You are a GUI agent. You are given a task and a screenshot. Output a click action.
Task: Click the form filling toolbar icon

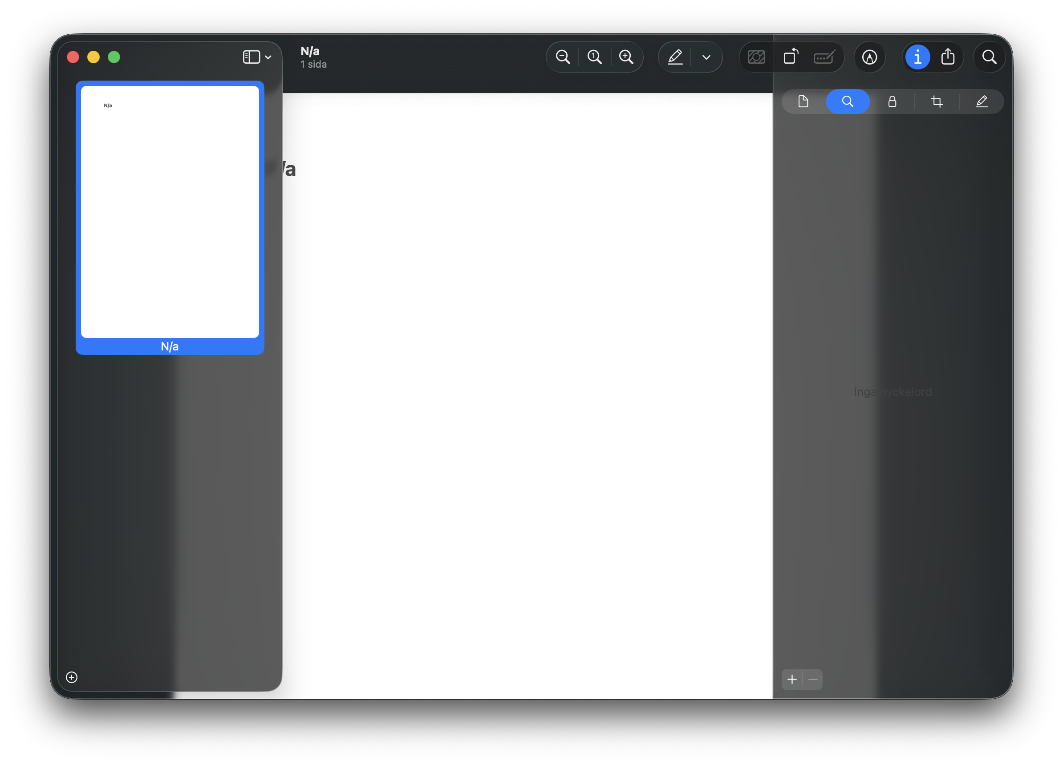824,57
